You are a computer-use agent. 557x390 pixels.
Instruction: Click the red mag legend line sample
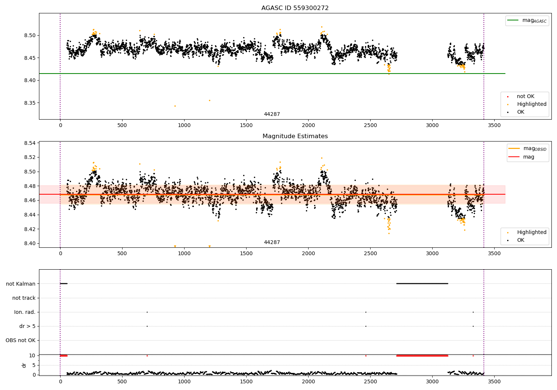tap(514, 157)
